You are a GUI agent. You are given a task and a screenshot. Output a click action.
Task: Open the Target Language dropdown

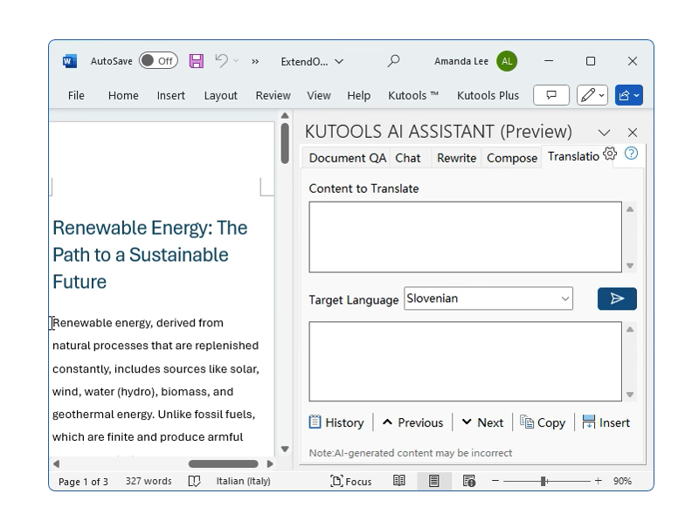coord(488,298)
